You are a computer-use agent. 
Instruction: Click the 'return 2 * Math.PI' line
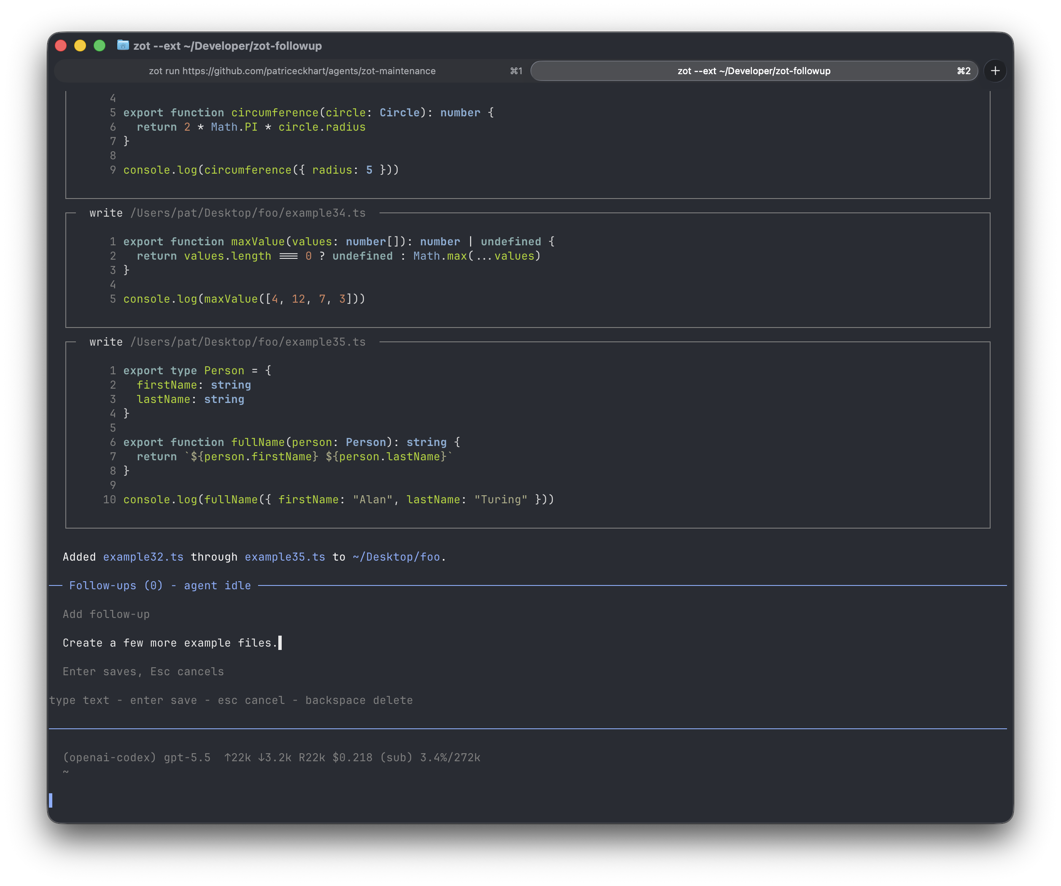pyautogui.click(x=251, y=127)
